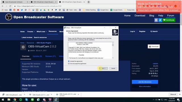182x102 pixels.
Task: Close the downloads shelf with X
Action: pyautogui.click(x=180, y=94)
